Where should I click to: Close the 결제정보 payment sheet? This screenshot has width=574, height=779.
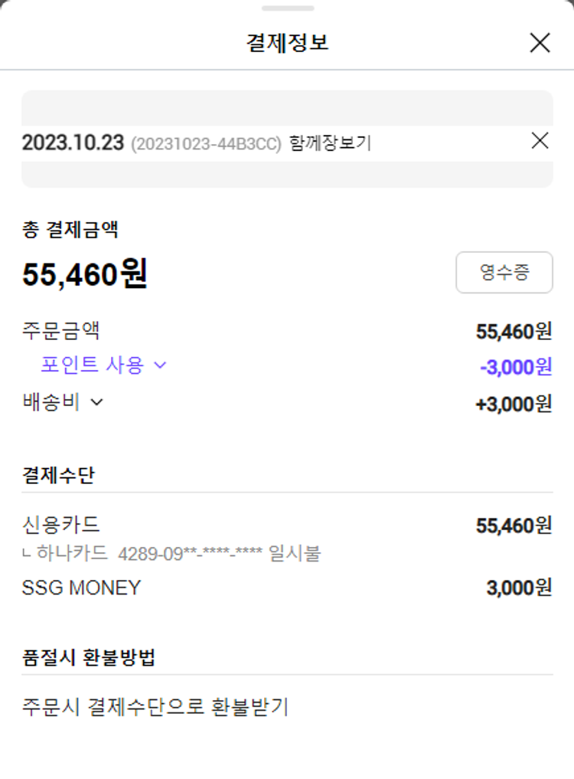[540, 43]
